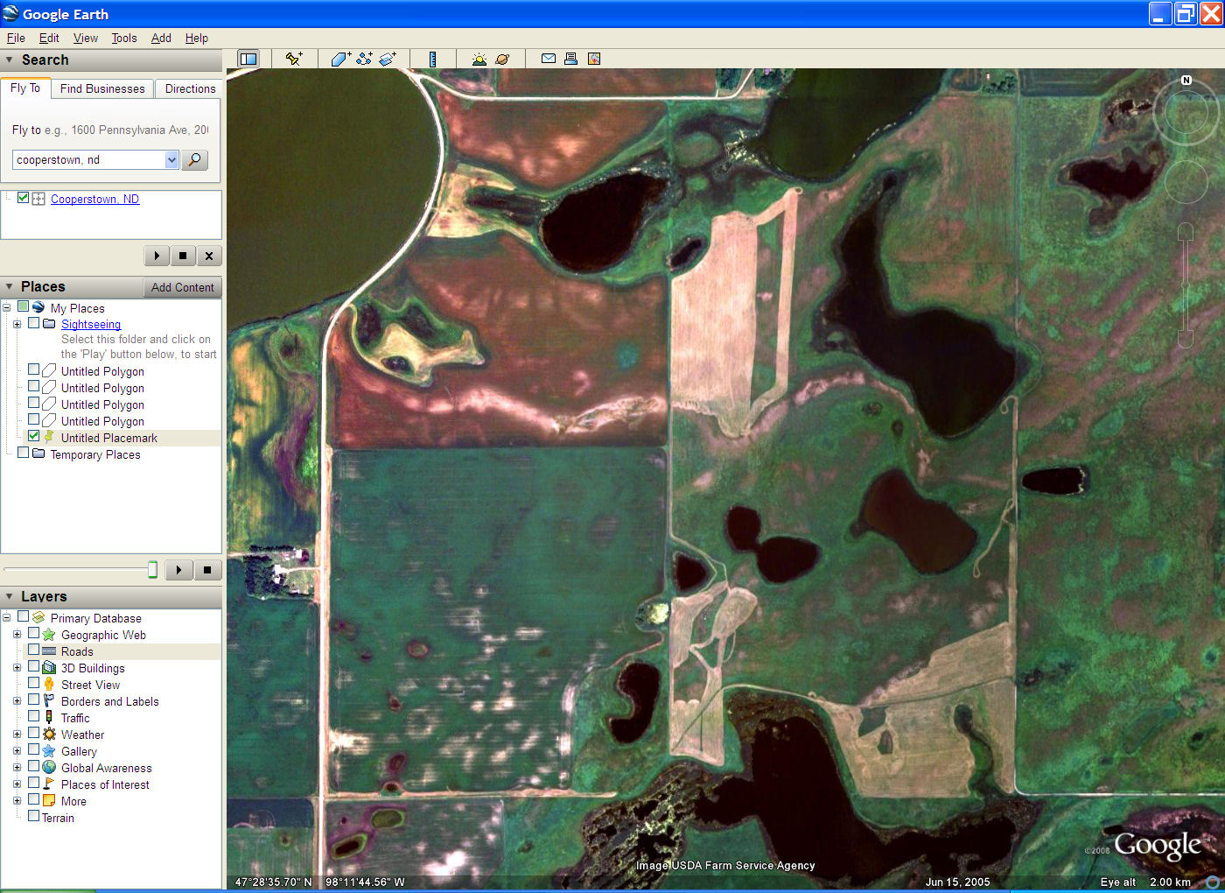
Task: Click the Global Awareness globe icon
Action: pos(49,768)
